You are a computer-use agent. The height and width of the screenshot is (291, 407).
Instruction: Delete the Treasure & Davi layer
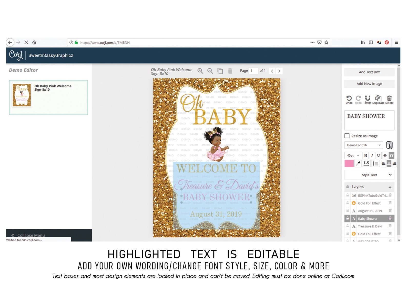tap(390, 226)
